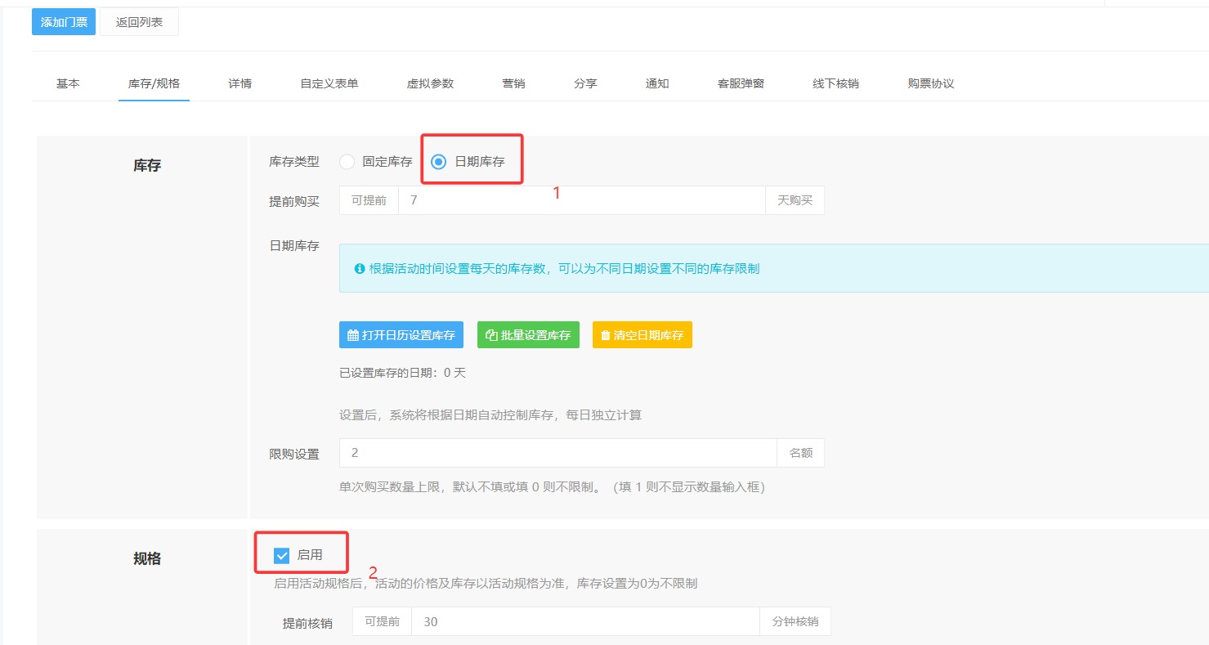The width and height of the screenshot is (1209, 645).
Task: Open the 线下核销 tab
Action: point(835,83)
